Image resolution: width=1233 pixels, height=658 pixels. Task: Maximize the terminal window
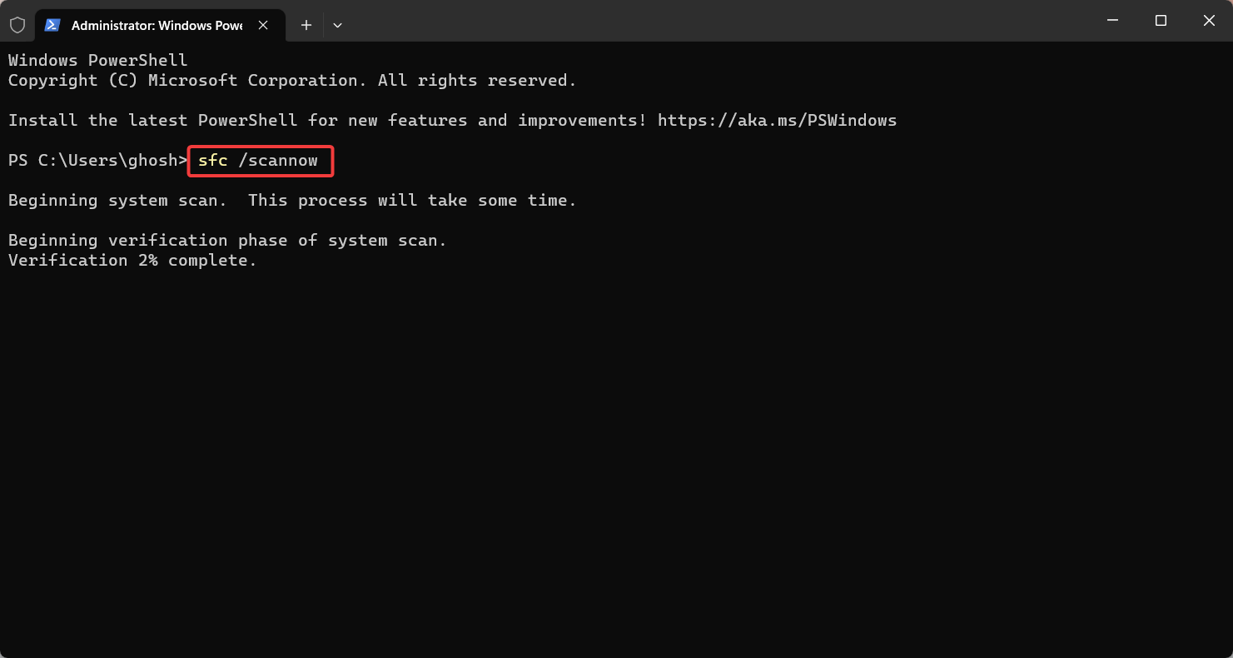(x=1161, y=21)
